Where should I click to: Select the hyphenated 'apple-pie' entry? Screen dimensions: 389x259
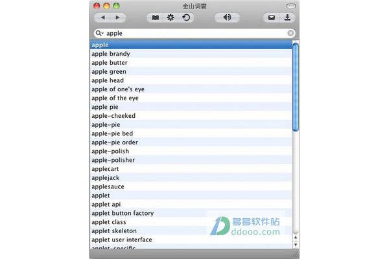tap(191, 125)
